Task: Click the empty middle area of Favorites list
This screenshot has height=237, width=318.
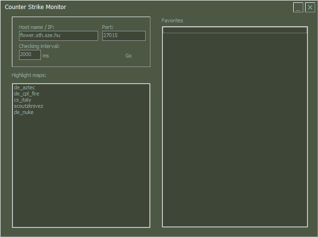Action: [235, 128]
